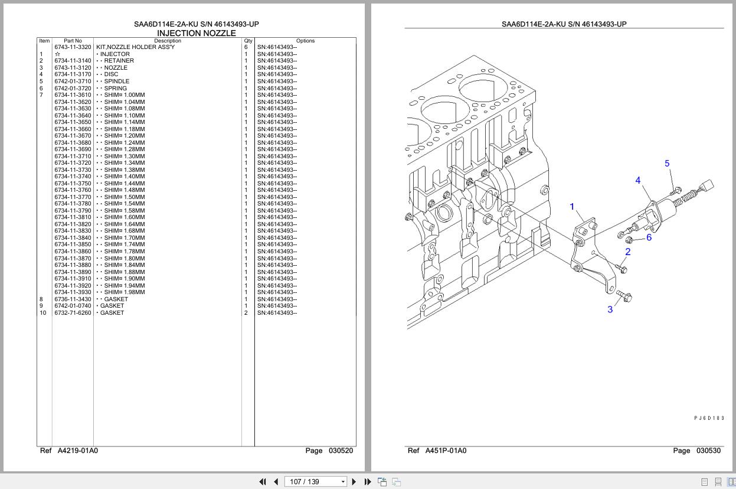The image size is (736, 489).
Task: Click the INJECTION NOZZLE heading
Action: 197,33
